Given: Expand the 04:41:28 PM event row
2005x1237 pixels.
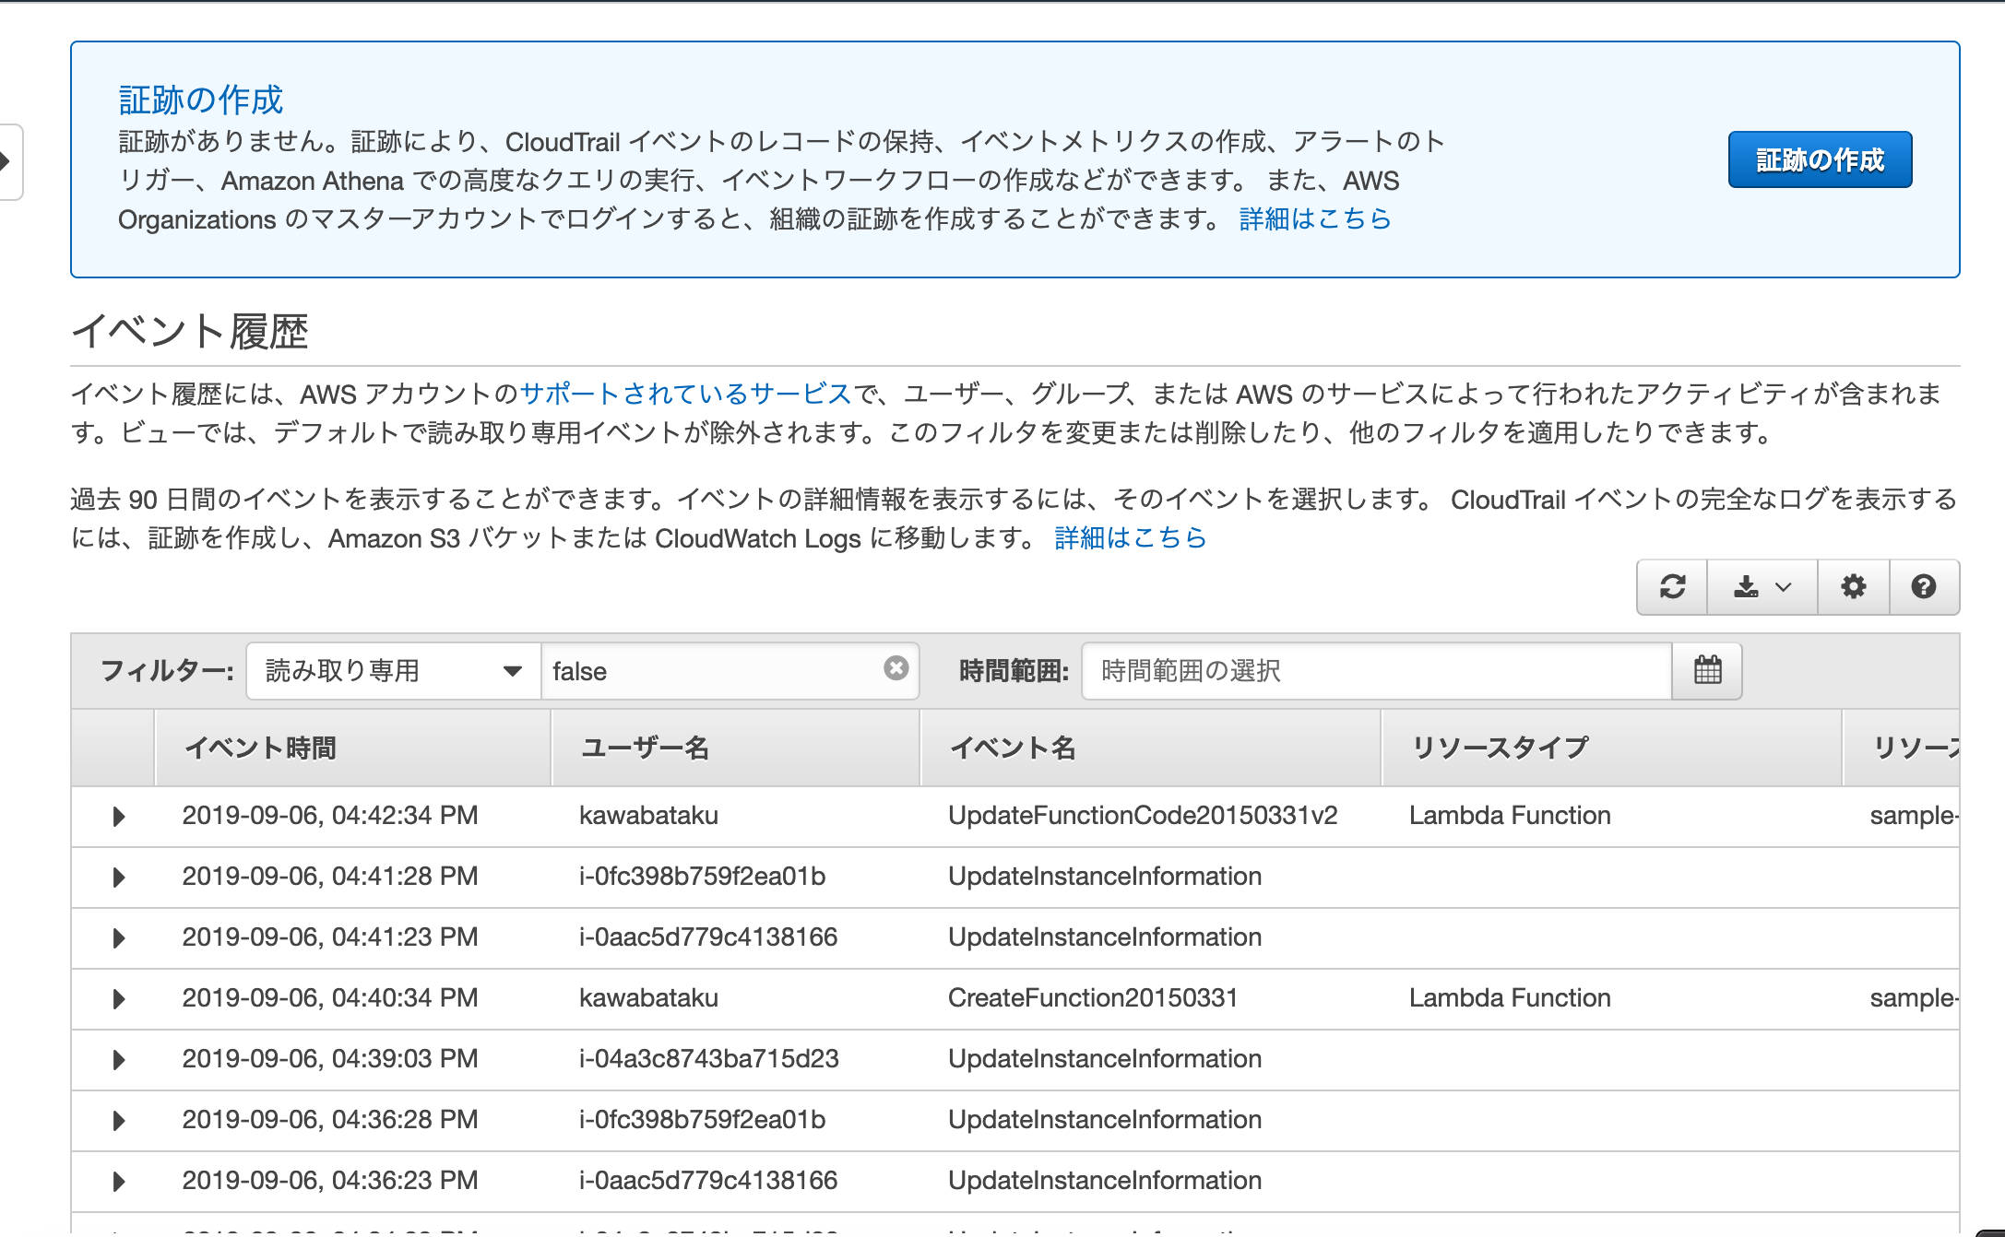Looking at the screenshot, I should (119, 877).
